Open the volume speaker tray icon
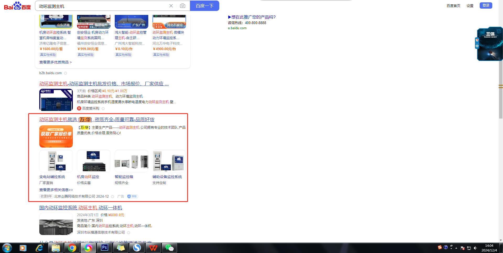 (475, 248)
